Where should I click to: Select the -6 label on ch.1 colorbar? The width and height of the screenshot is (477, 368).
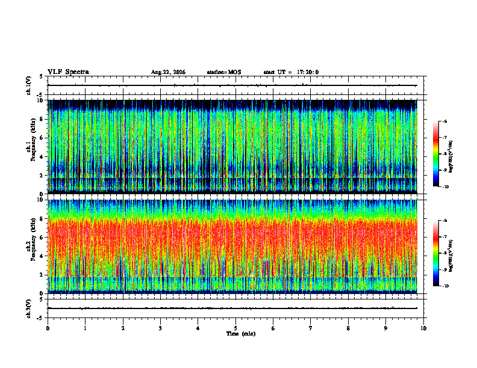(x=444, y=121)
